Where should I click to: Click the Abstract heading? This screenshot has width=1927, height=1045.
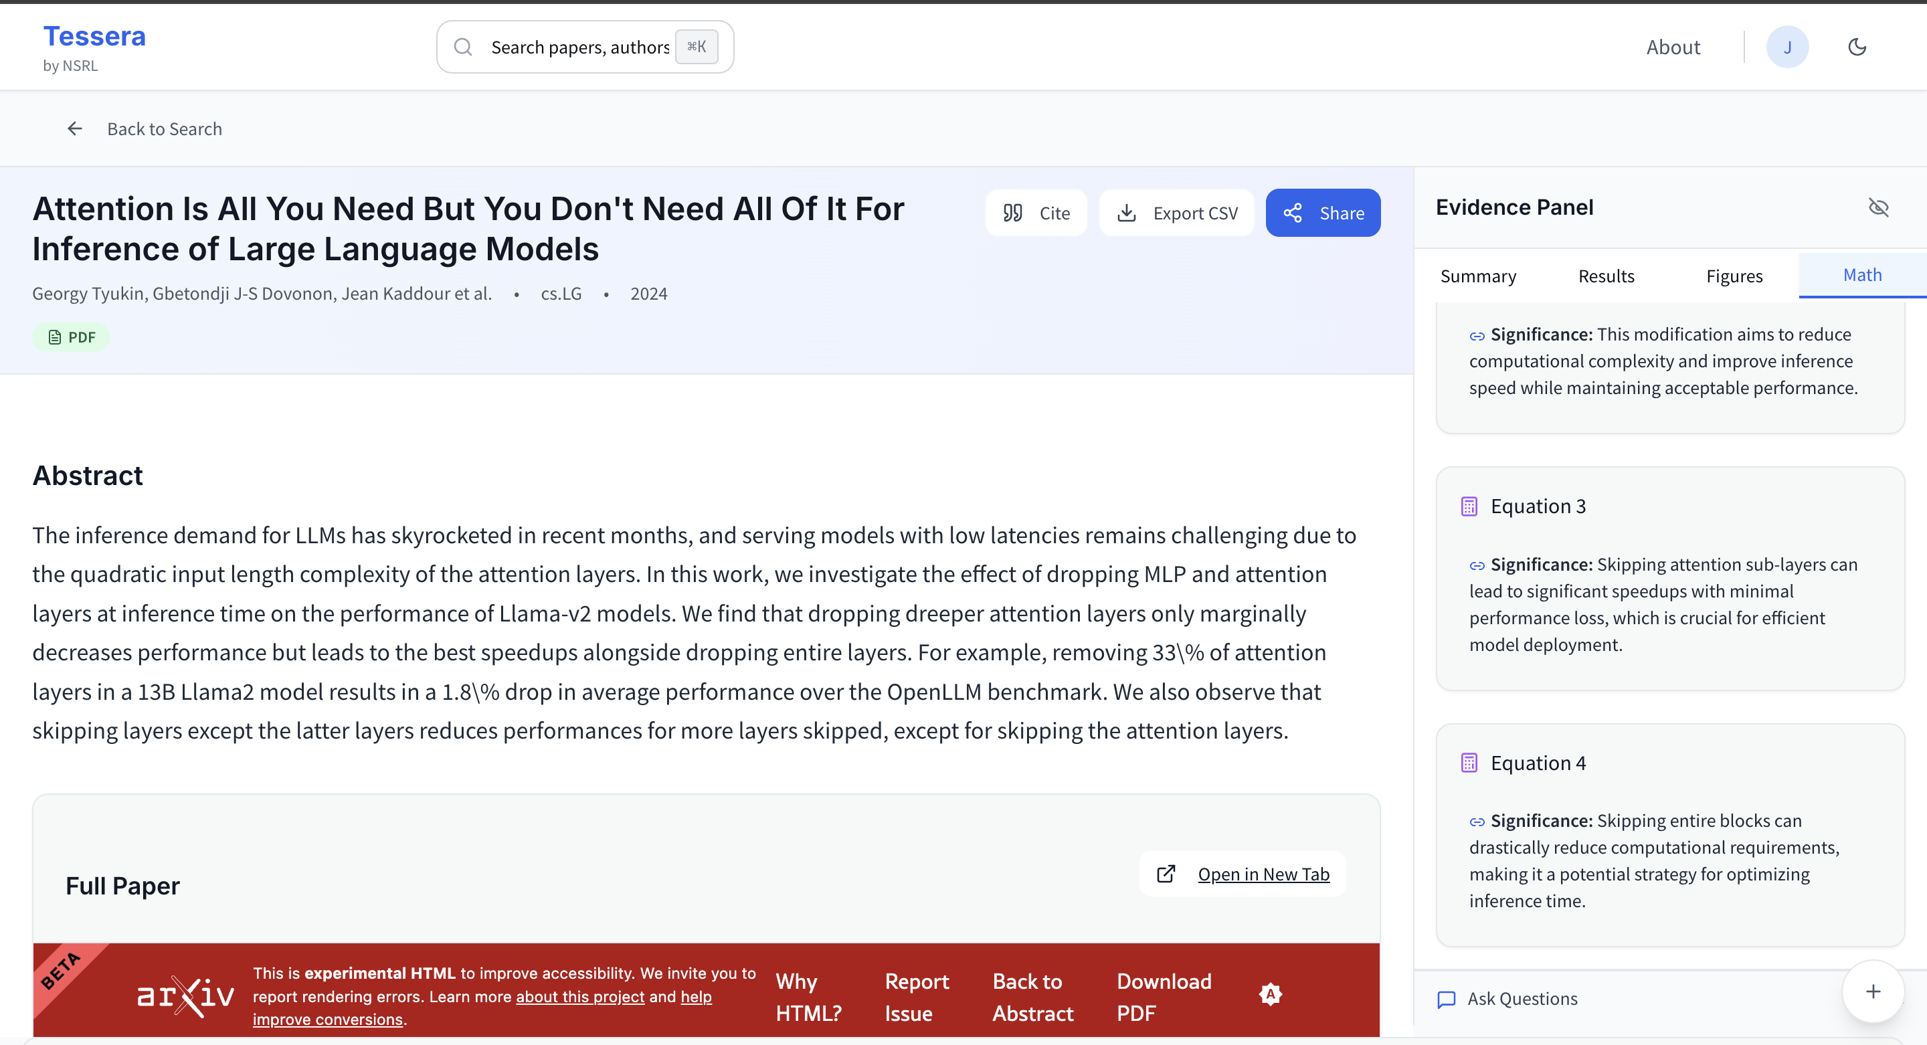(88, 476)
